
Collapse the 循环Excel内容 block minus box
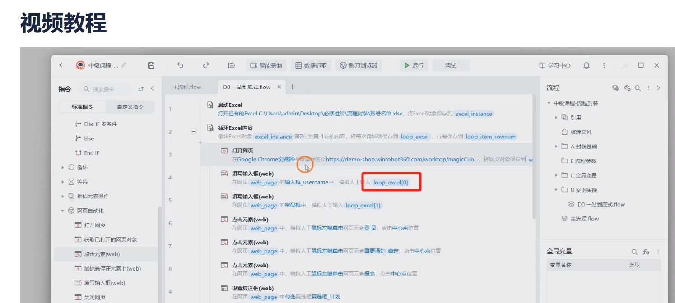(194, 131)
